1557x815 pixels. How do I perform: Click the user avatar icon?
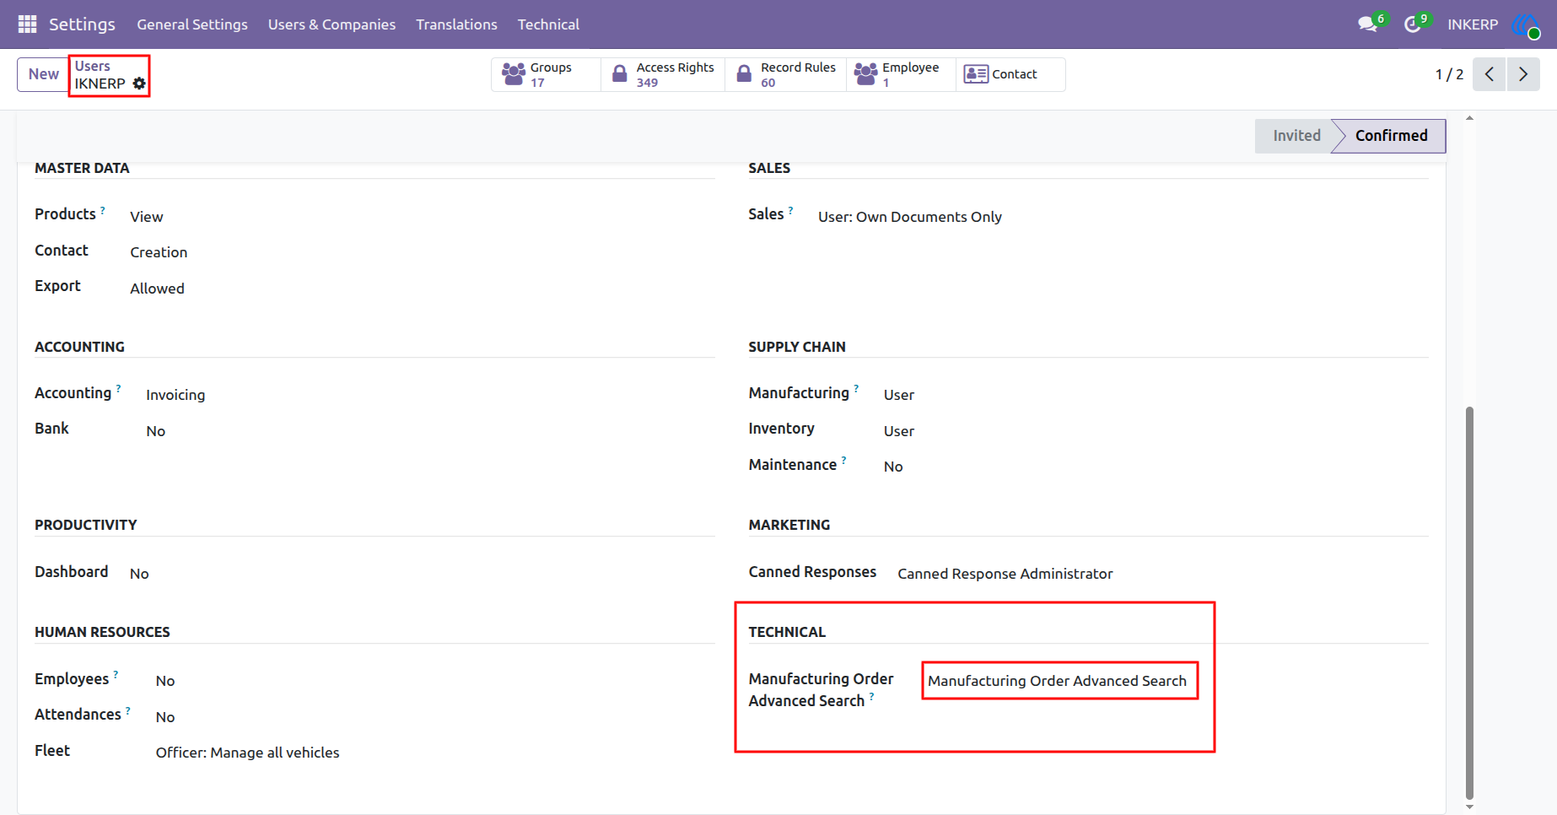click(1526, 24)
